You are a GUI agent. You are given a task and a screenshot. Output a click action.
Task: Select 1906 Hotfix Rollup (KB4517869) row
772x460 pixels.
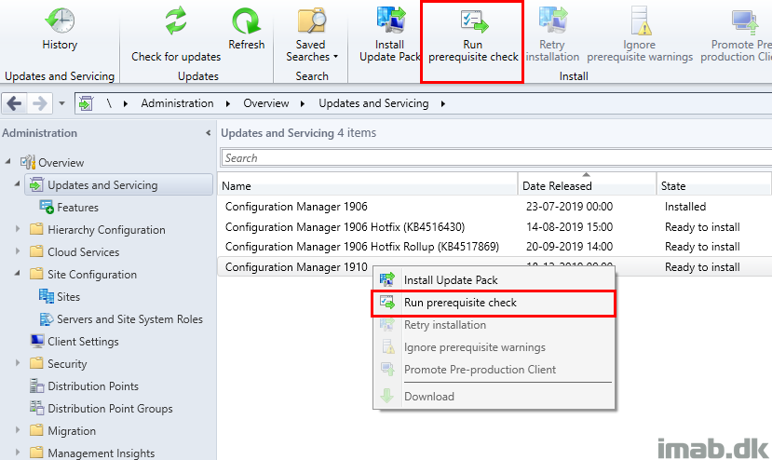(x=494, y=247)
